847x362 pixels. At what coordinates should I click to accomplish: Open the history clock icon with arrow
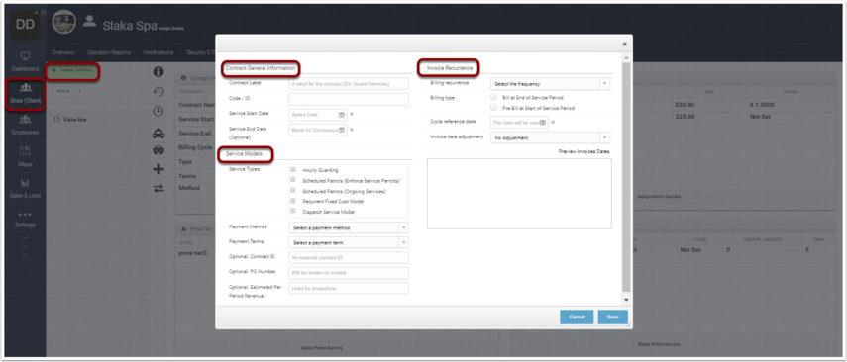[159, 92]
